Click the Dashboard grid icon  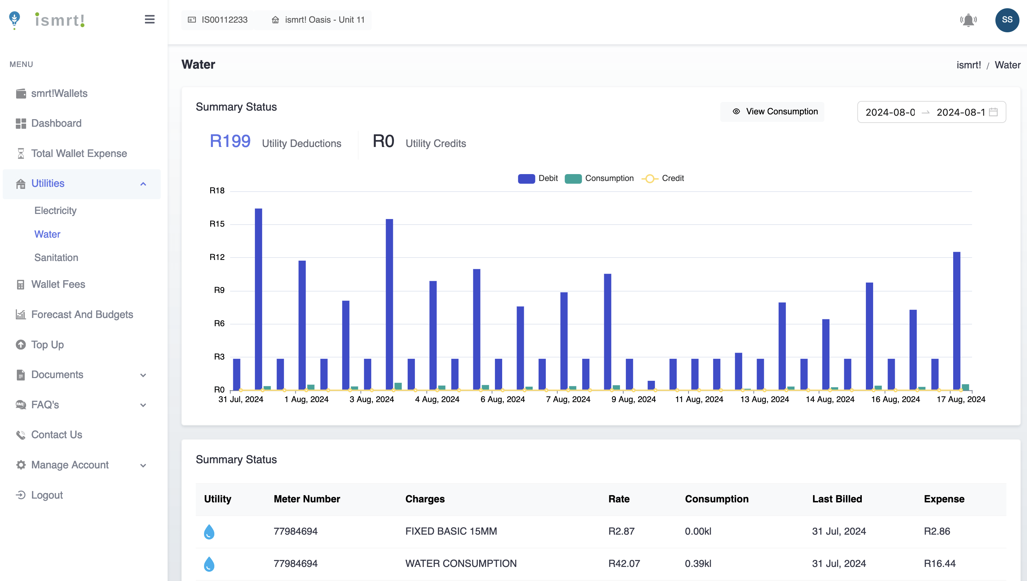20,123
